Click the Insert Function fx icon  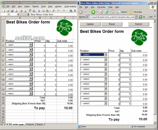coord(29,15)
